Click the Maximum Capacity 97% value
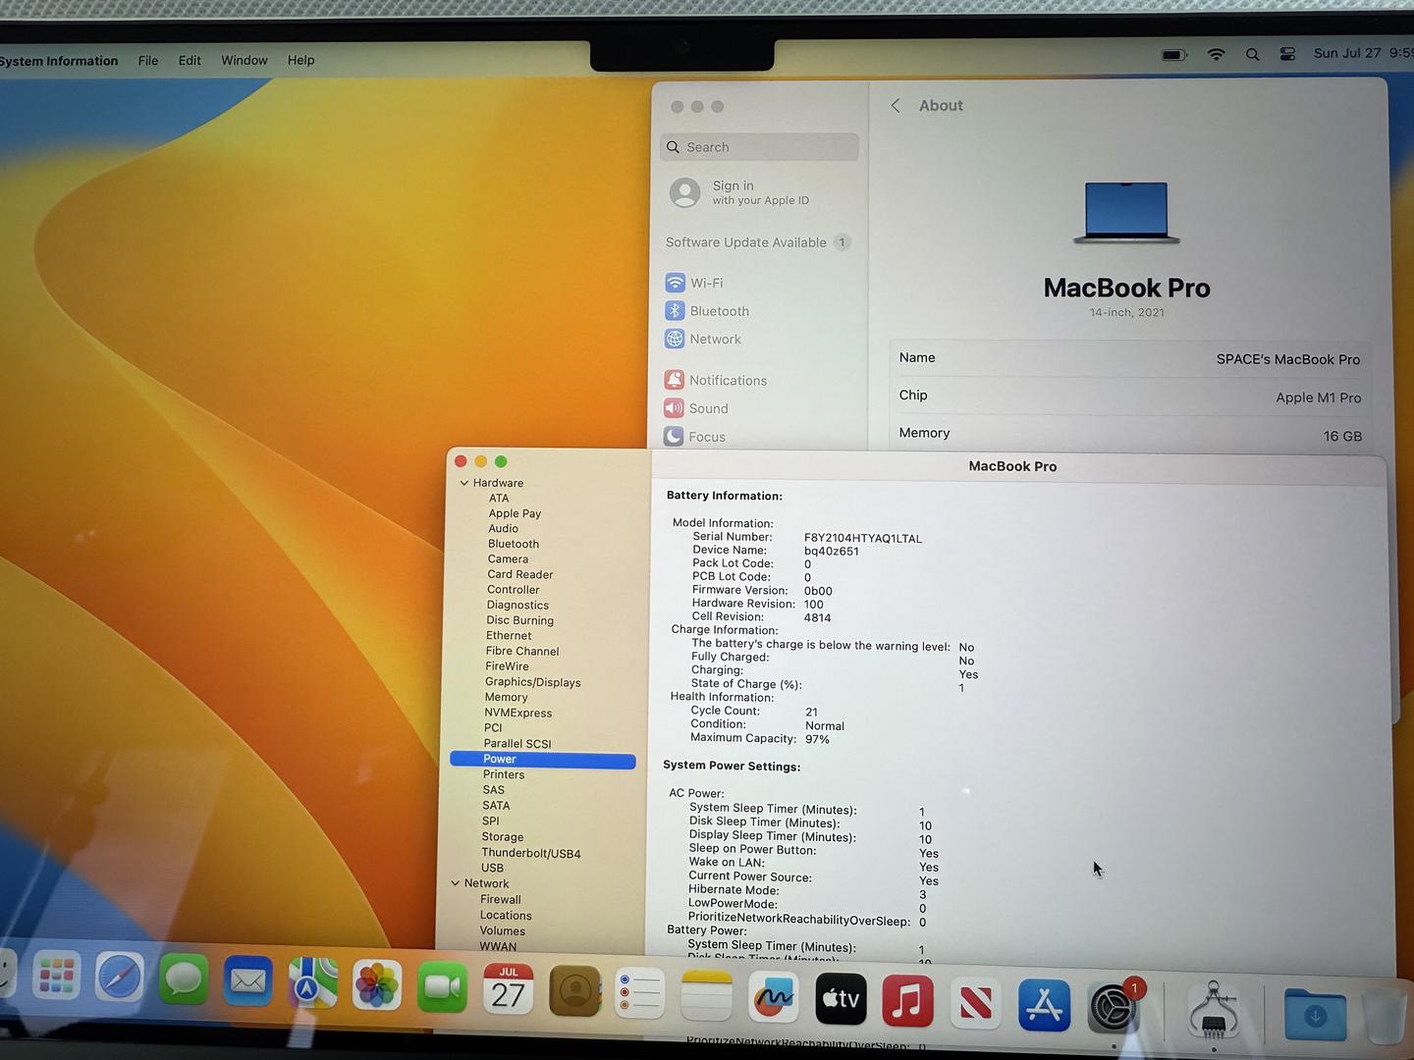This screenshot has width=1414, height=1060. (x=817, y=739)
